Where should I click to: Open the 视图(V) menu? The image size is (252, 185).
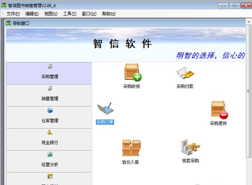point(51,14)
